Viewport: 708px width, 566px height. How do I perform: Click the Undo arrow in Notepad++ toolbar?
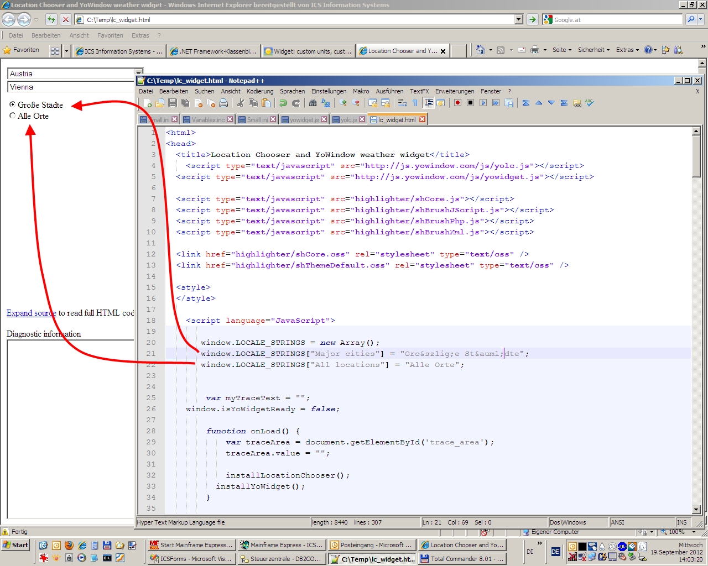click(x=283, y=103)
